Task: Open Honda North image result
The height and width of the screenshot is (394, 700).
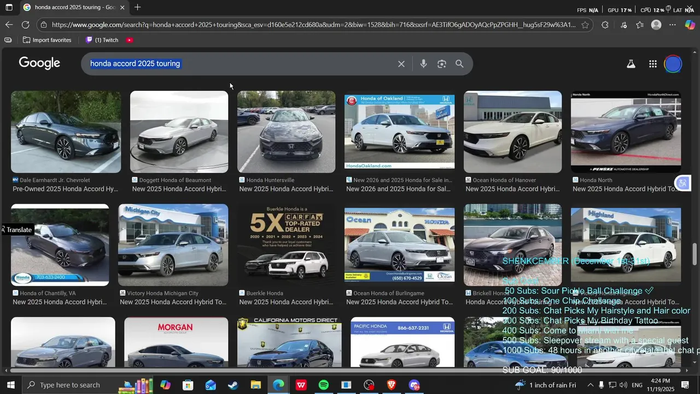Action: tap(626, 132)
